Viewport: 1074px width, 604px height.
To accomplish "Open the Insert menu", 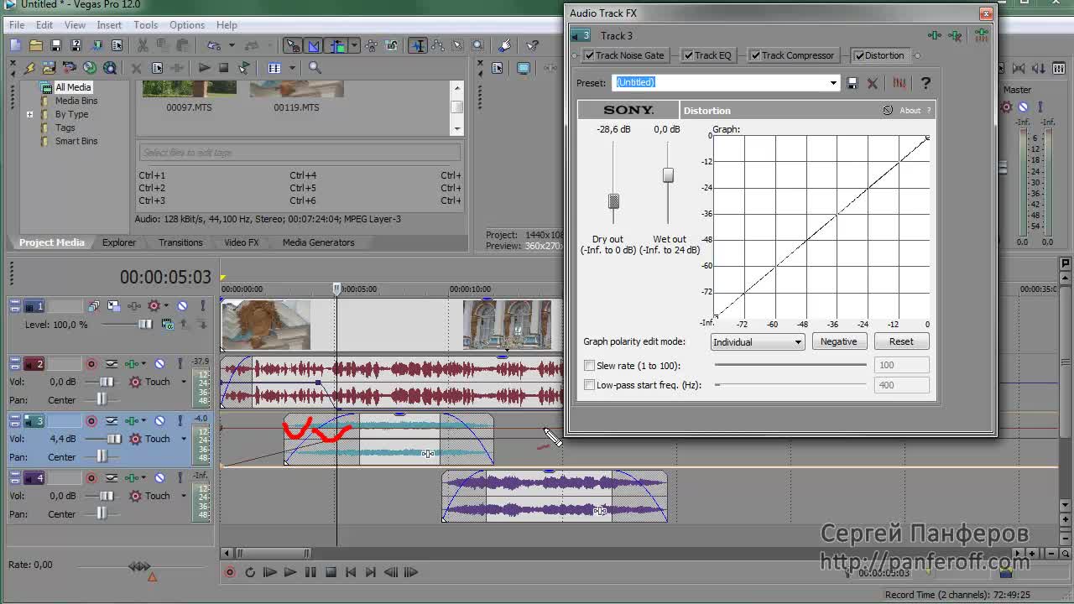I will [109, 25].
